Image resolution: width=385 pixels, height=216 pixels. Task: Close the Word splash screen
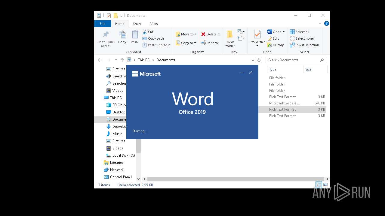[251, 72]
